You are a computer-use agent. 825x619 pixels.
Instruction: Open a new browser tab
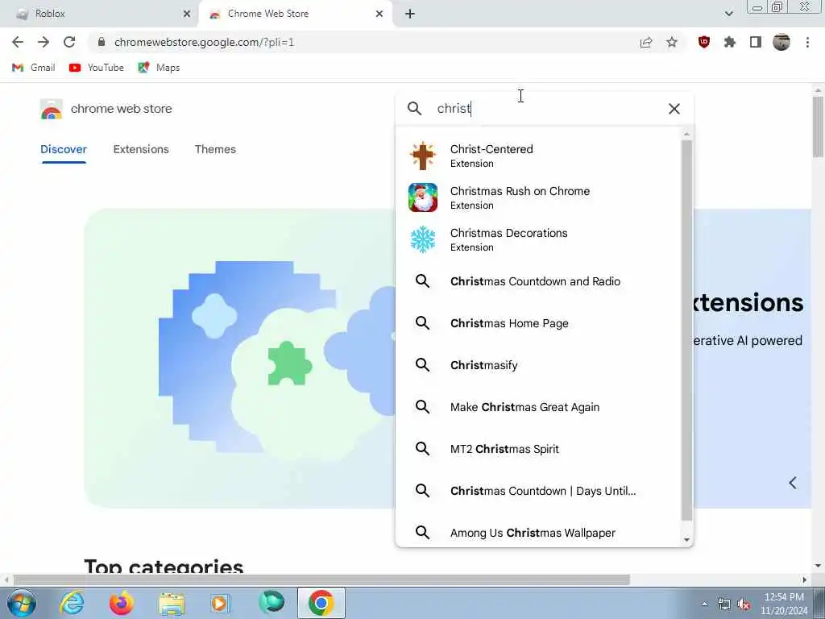[410, 14]
